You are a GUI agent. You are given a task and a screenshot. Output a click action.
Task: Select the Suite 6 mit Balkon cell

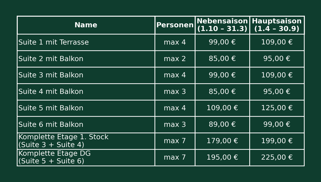click(x=51, y=125)
